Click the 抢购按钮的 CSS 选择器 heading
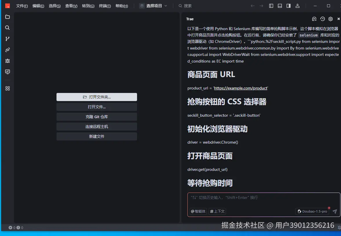 coord(227,102)
